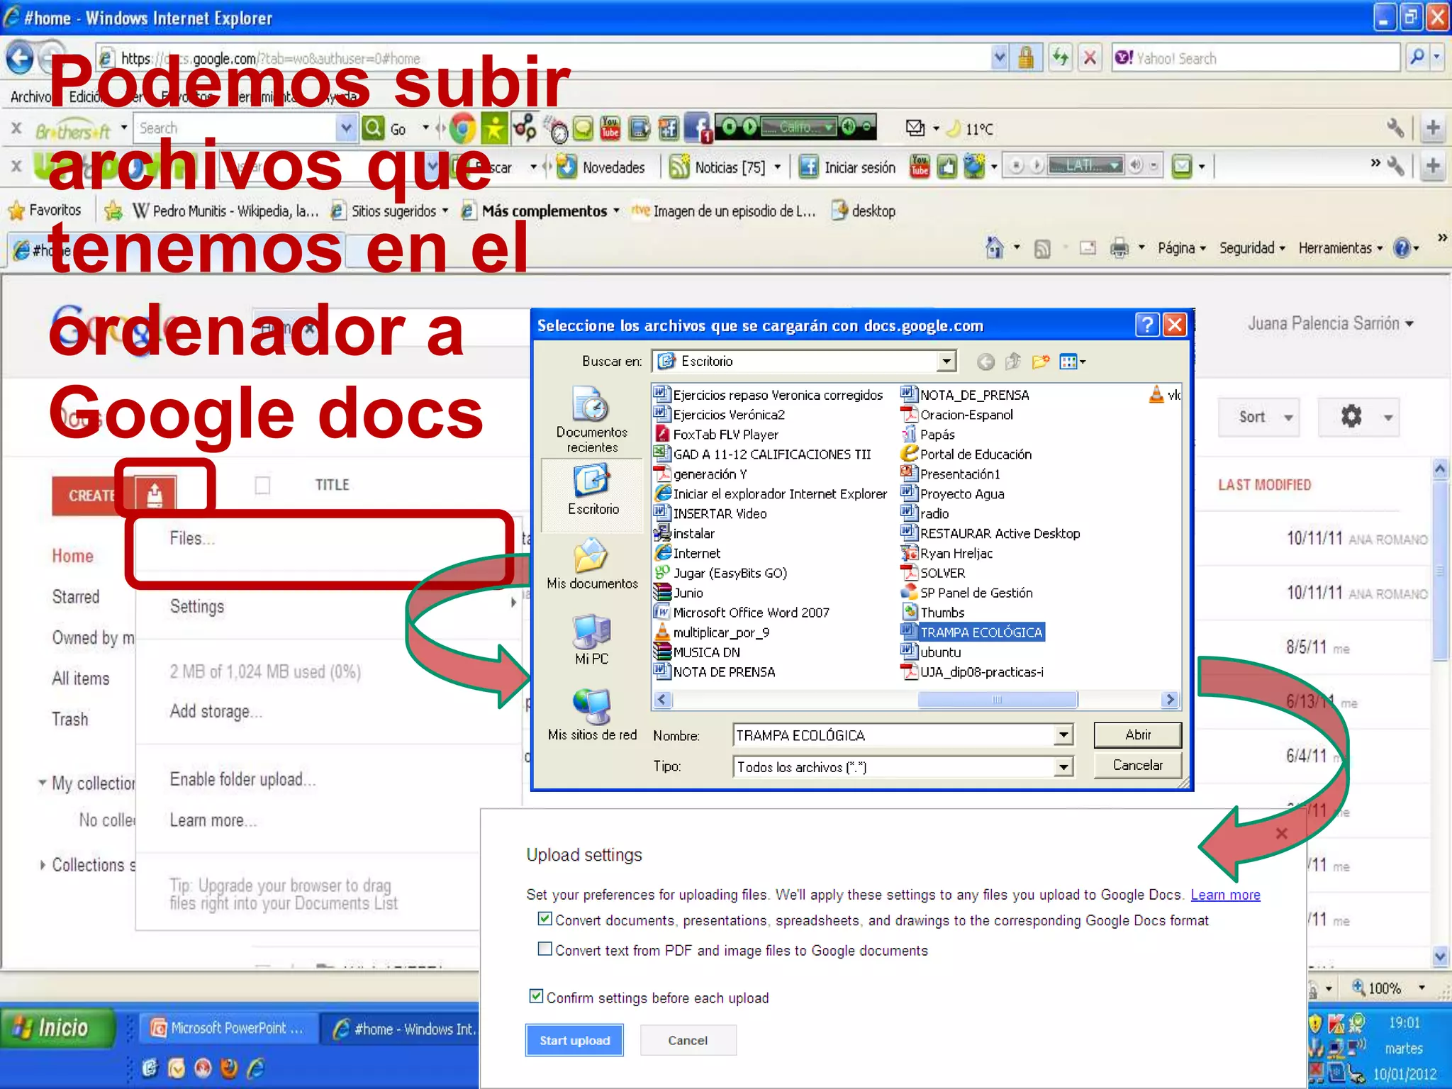Enable Convert text from PDF and image files
The height and width of the screenshot is (1089, 1452).
pos(544,949)
